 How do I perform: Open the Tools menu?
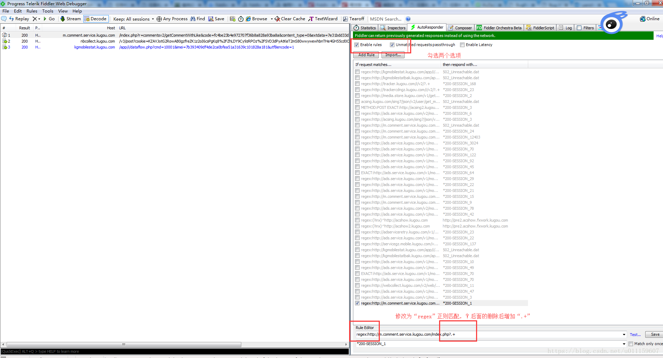coord(48,11)
